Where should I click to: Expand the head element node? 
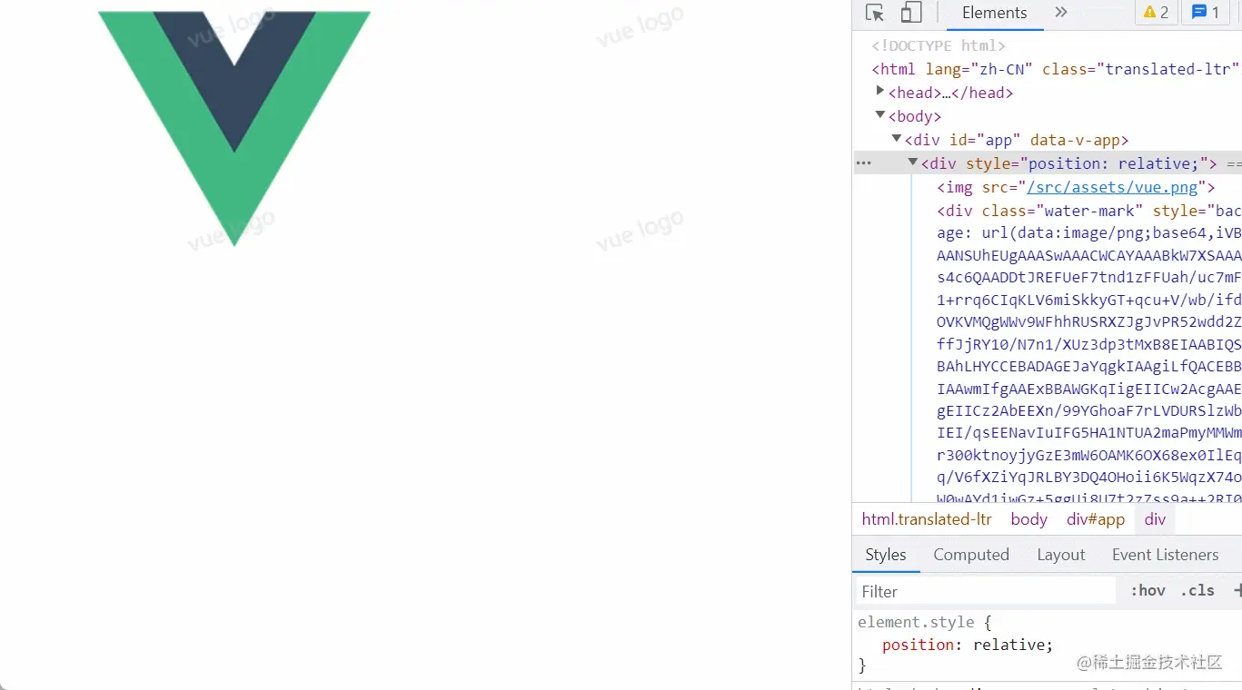coord(879,92)
